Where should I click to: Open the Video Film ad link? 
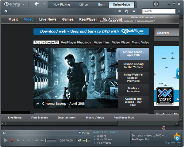(x=101, y=42)
